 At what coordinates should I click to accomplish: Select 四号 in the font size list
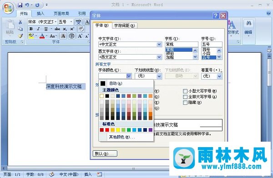point(209,49)
